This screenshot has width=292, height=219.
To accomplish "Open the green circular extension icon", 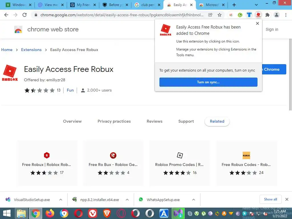I will pyautogui.click(x=240, y=15).
